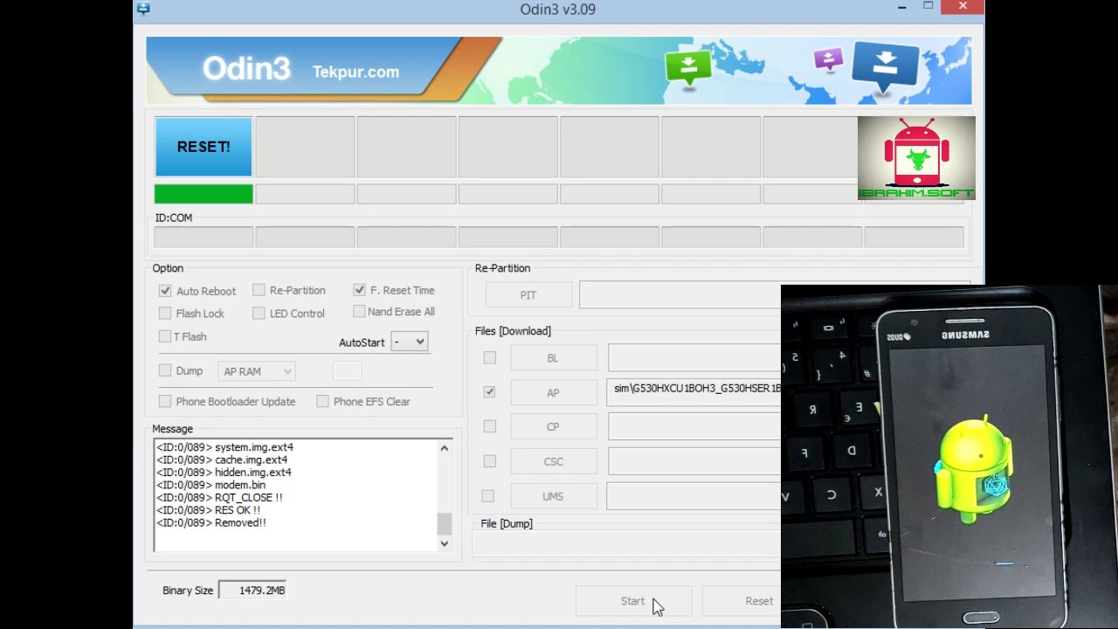Click the blue download banner icon
This screenshot has height=629, width=1118.
886,67
